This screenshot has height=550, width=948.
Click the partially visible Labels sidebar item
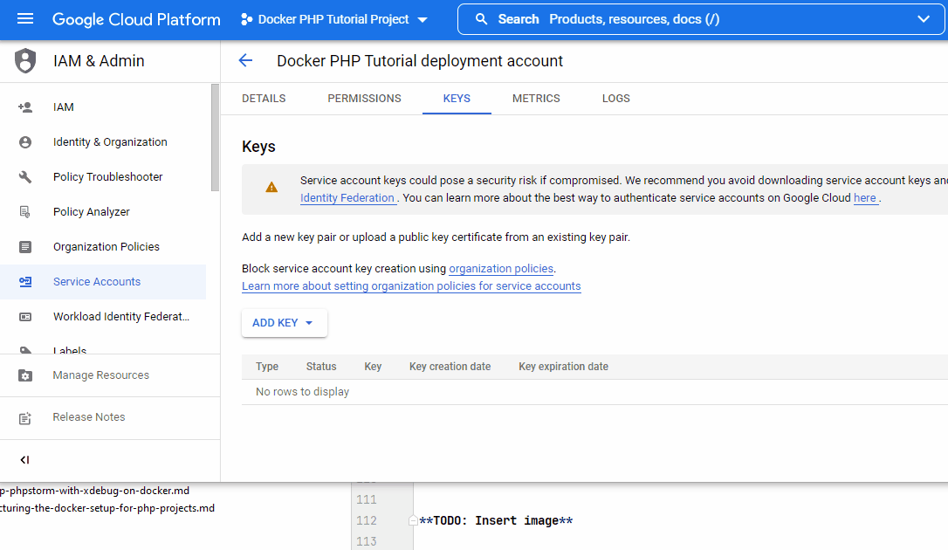click(70, 351)
